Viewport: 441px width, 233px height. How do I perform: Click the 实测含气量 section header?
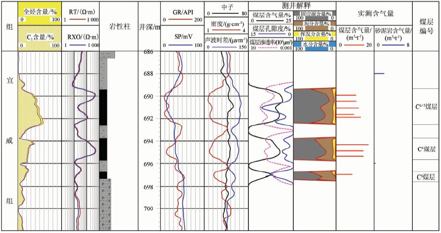[x=374, y=12]
